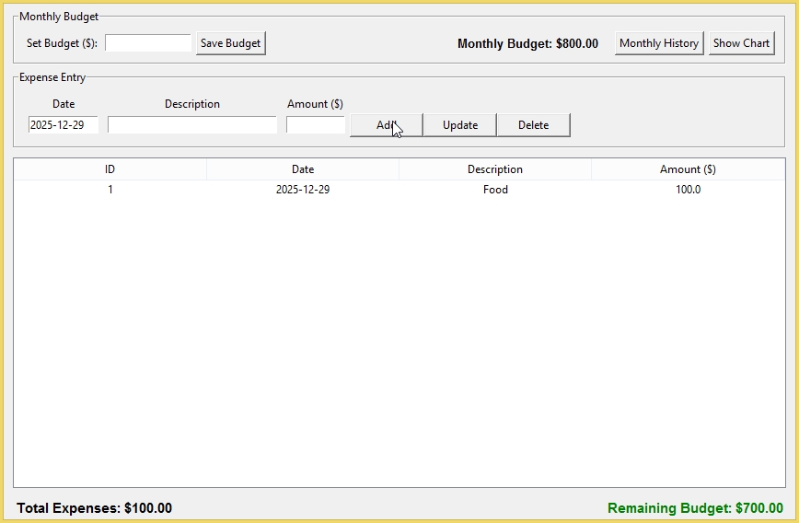Image resolution: width=799 pixels, height=523 pixels.
Task: Click the Remaining Budget green text
Action: coord(695,508)
